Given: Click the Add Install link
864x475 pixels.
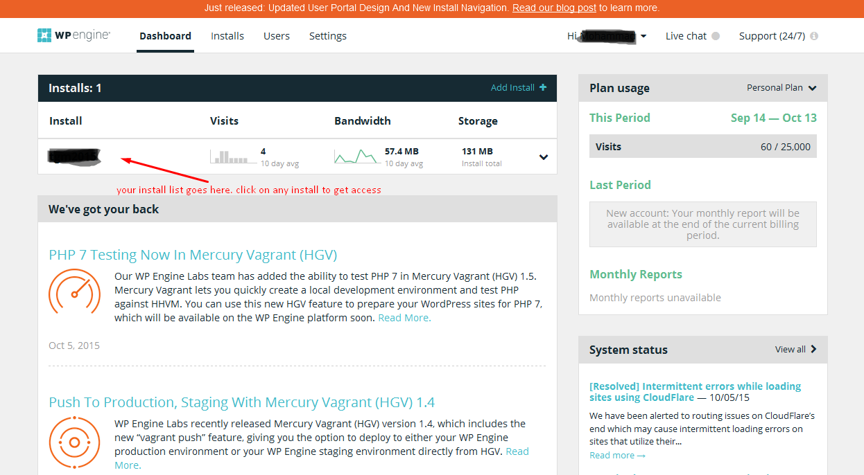Looking at the screenshot, I should [x=512, y=87].
